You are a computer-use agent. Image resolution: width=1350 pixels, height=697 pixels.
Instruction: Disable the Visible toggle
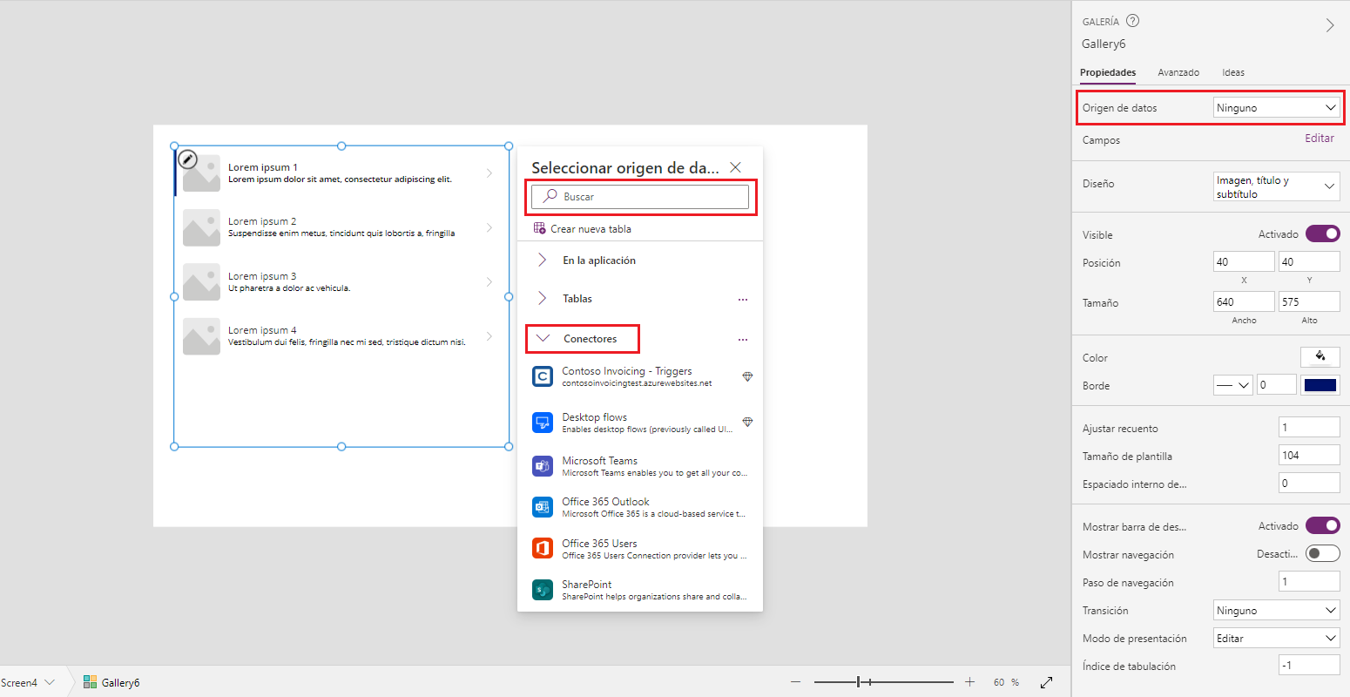pos(1323,233)
